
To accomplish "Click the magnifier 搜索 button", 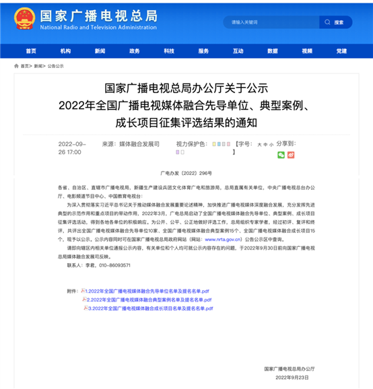I will point(335,22).
